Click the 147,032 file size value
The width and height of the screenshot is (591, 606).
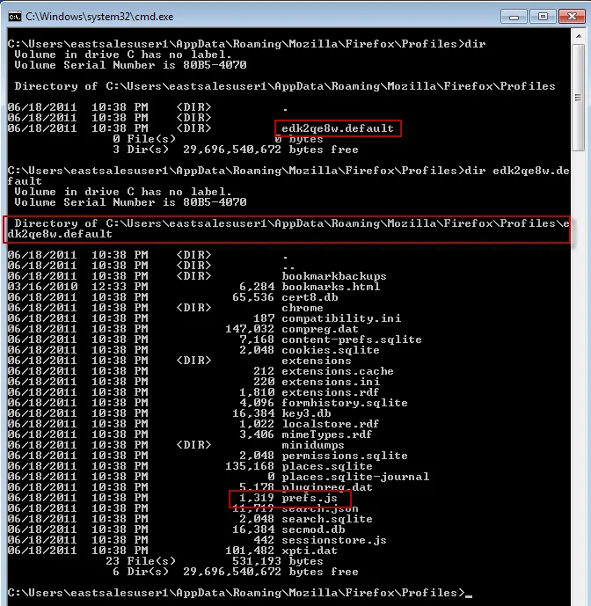click(x=250, y=329)
